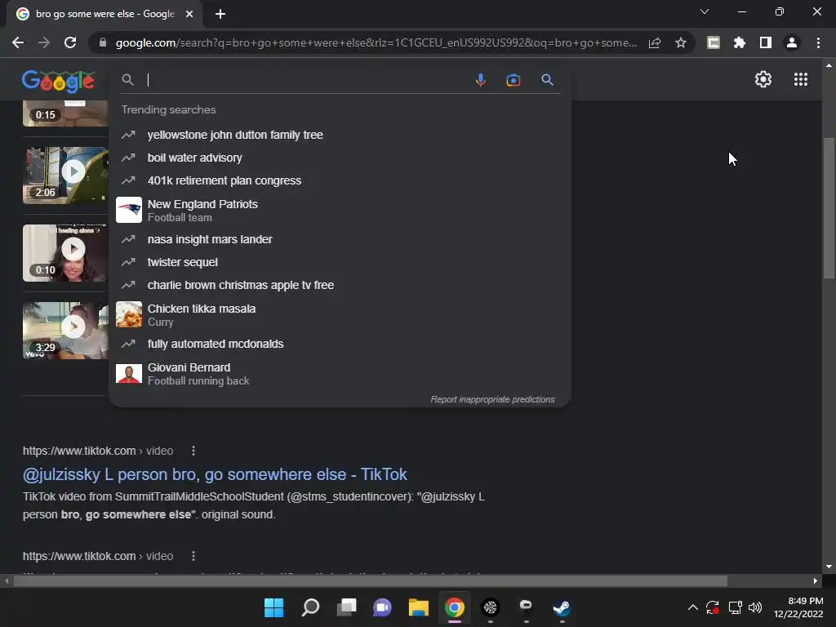836x627 pixels.
Task: Search by image using the camera icon
Action: tap(513, 80)
